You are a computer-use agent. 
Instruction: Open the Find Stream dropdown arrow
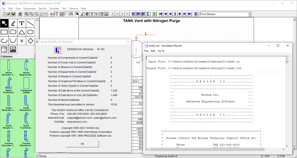click(249, 14)
